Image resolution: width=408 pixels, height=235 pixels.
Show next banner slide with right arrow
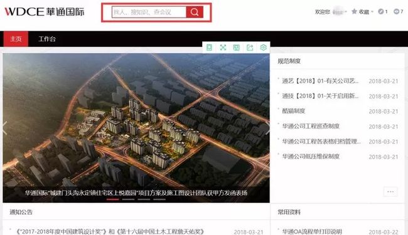coord(267,128)
